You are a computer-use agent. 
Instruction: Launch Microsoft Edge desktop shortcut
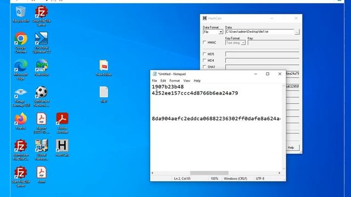pos(21,69)
